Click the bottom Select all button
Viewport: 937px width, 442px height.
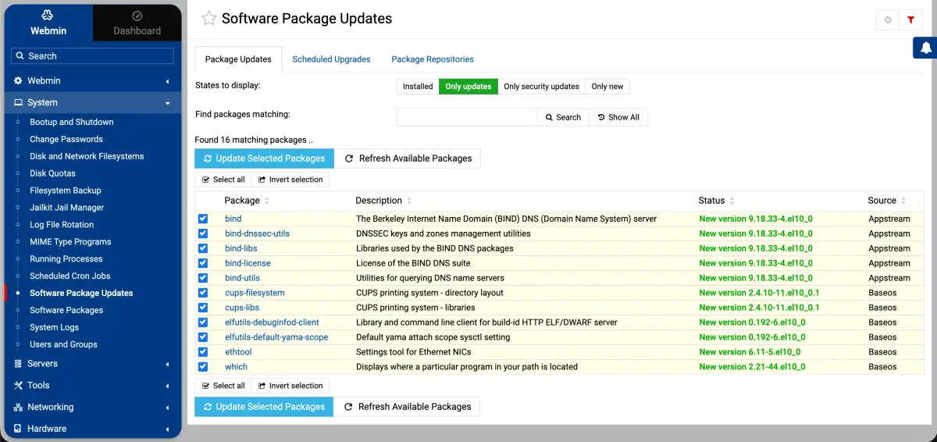(223, 386)
